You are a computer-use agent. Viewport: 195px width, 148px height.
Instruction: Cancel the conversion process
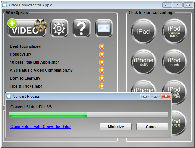click(152, 127)
